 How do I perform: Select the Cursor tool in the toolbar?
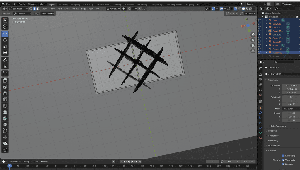tap(5, 27)
